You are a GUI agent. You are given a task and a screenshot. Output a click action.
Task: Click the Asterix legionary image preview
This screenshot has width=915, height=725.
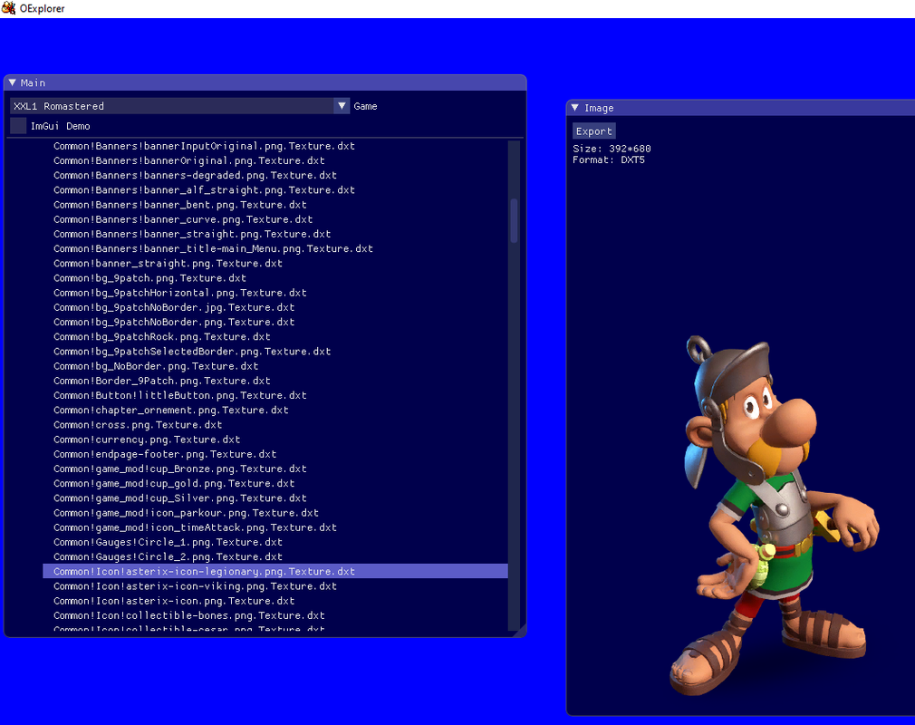tap(775, 516)
